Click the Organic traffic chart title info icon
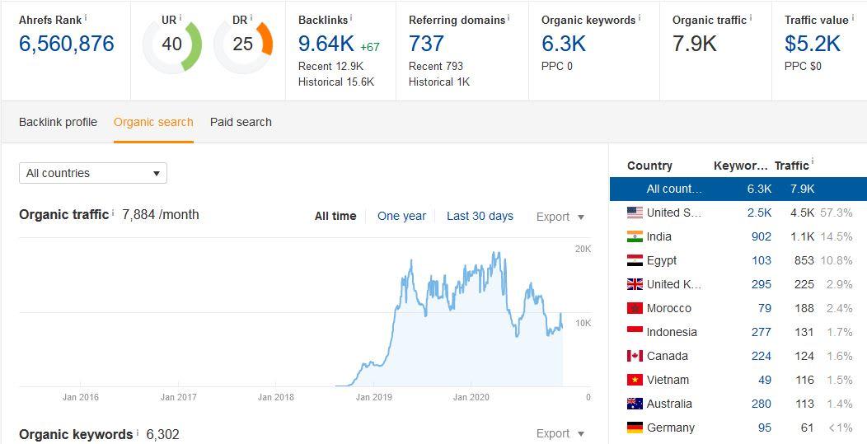 [x=113, y=213]
